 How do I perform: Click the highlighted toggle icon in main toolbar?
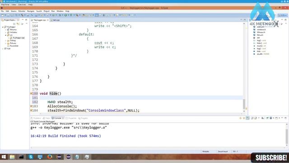(x=97, y=15)
